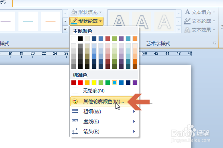Open the 形状轮廓 dropdown arrow
The height and width of the screenshot is (148, 223).
click(101, 21)
